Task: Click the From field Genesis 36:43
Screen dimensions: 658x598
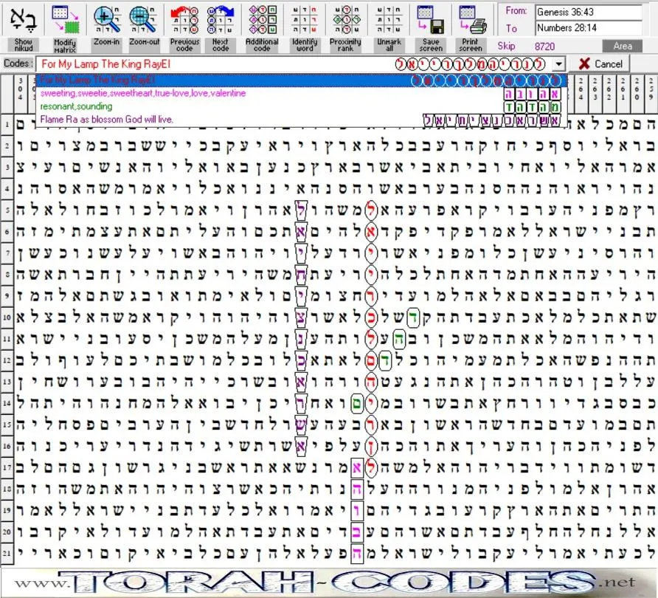Action: [x=589, y=12]
